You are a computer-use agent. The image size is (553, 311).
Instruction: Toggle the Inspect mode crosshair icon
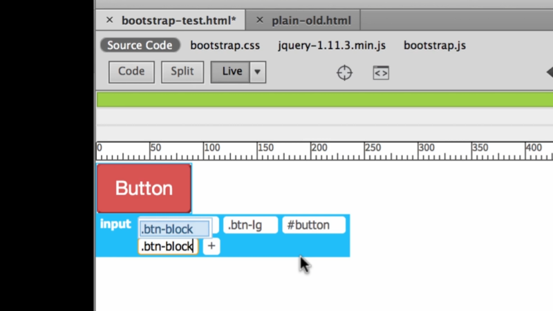(x=344, y=73)
